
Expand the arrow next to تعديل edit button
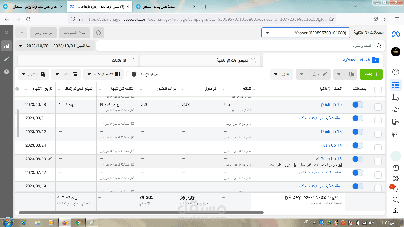pos(302,74)
